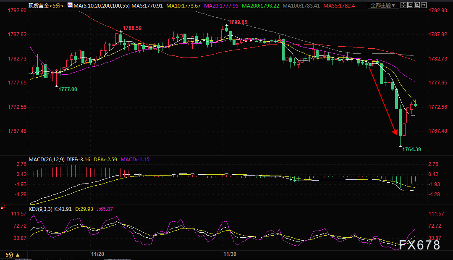Click the MA100:1783.41 value
The height and width of the screenshot is (260, 453).
click(x=301, y=5)
